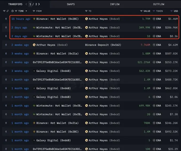Click Binance logo icon in $1.46M row
The image size is (181, 151).
pos(34,19)
